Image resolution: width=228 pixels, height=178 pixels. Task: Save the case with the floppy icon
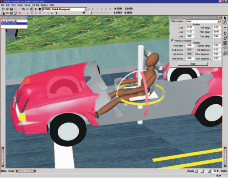click(11, 9)
